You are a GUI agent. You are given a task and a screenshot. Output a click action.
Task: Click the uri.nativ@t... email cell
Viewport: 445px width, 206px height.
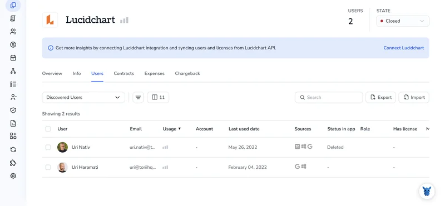pos(143,147)
